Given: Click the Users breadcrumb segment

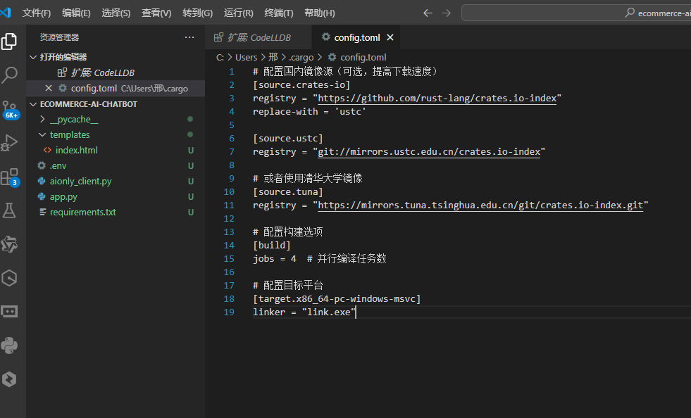Looking at the screenshot, I should [x=246, y=57].
